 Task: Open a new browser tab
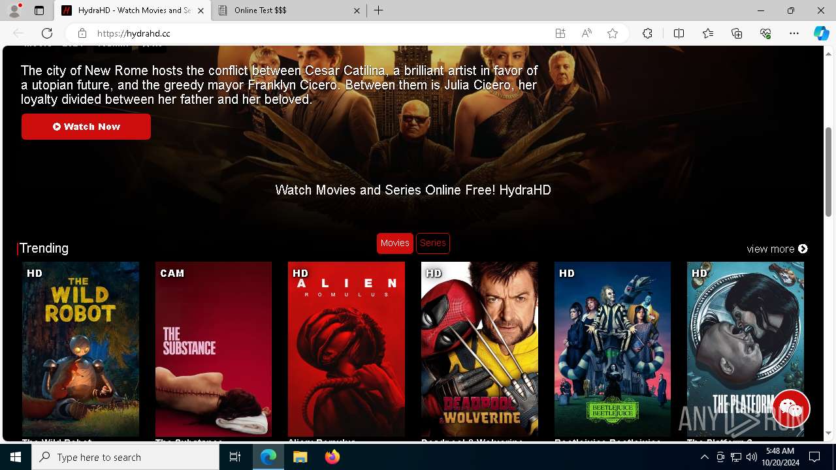[x=379, y=10]
